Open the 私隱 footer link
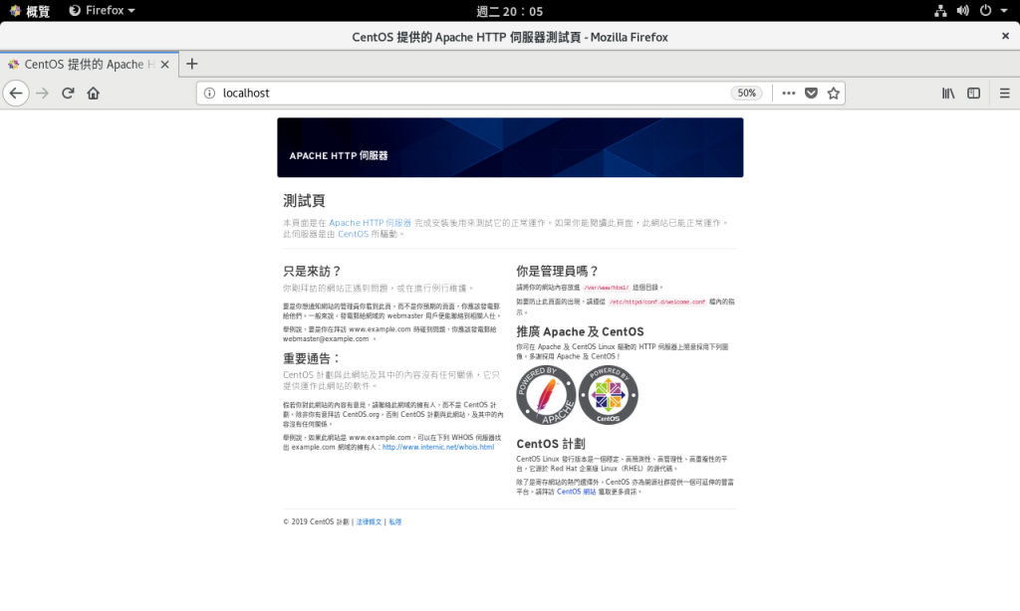Screen dimensions: 1020x611 coord(394,522)
